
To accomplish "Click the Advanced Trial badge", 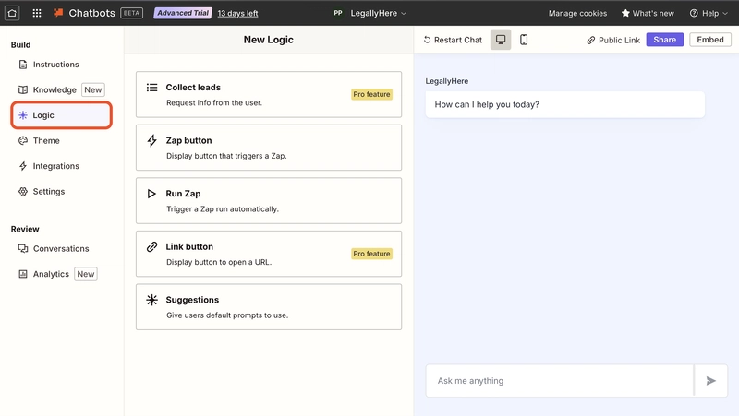I will (183, 13).
